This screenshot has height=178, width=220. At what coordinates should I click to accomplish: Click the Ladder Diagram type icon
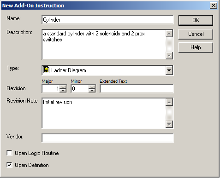(x=46, y=70)
